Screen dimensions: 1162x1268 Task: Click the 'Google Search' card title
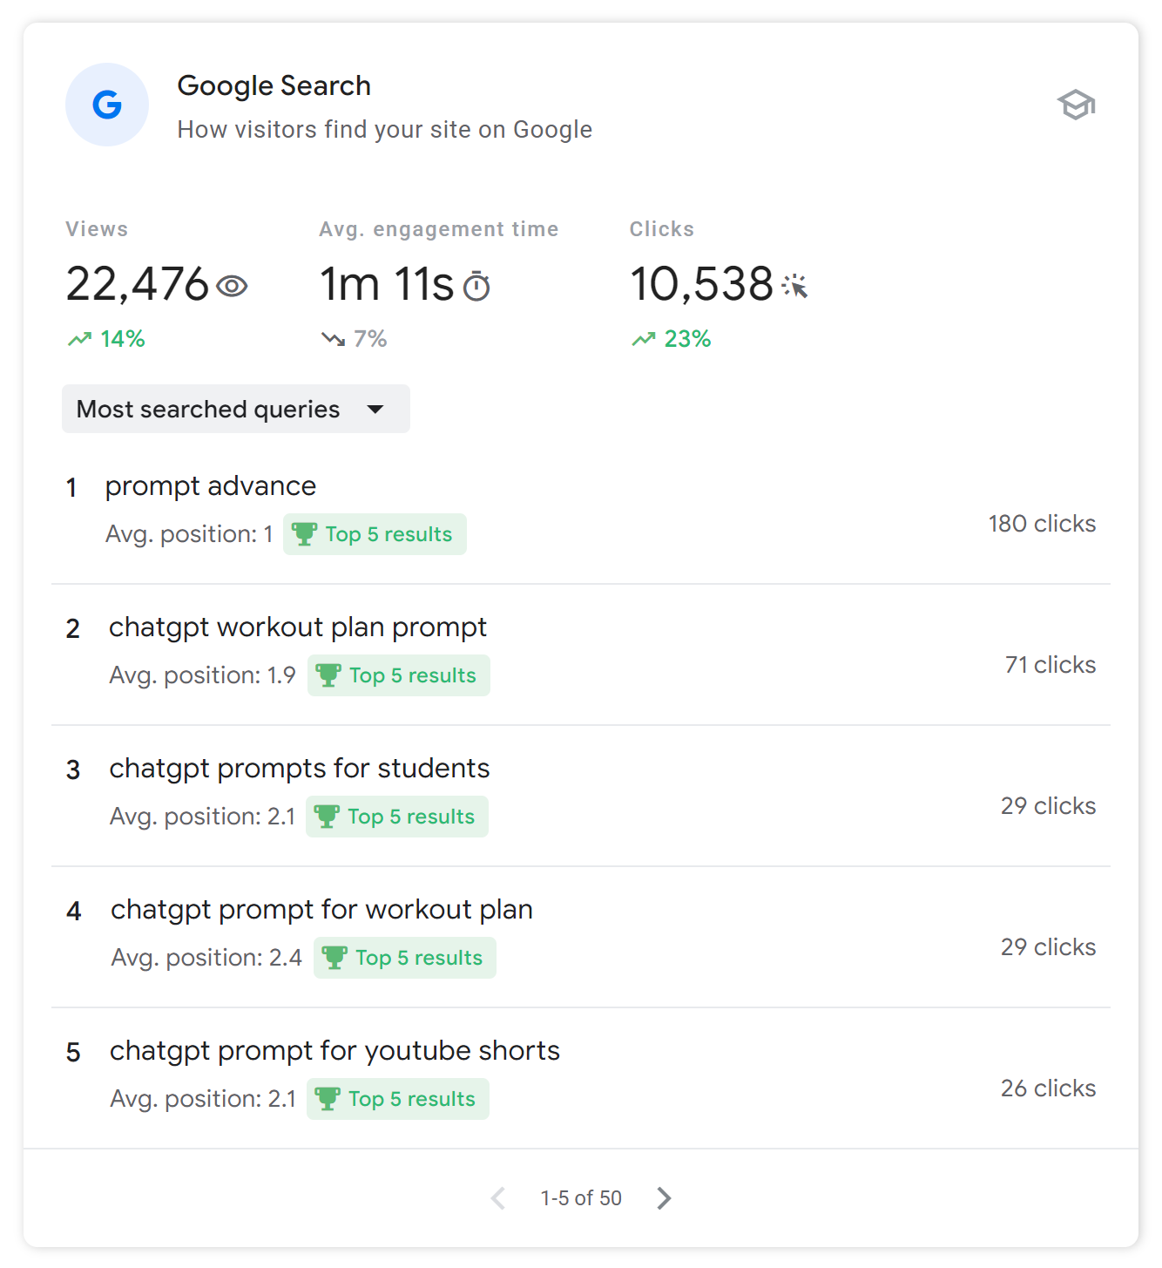tap(274, 85)
